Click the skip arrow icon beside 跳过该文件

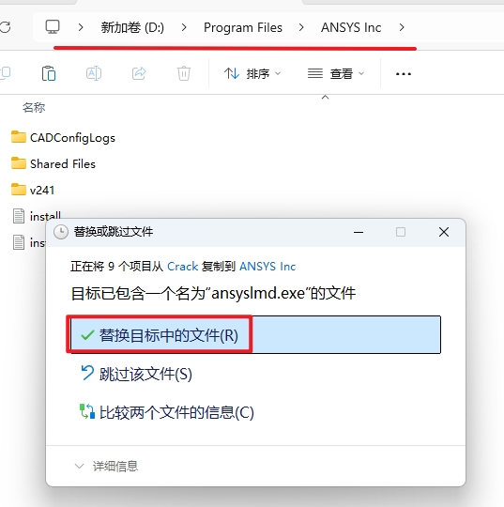pyautogui.click(x=87, y=373)
